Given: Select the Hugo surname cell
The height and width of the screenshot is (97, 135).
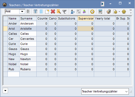Looking at the screenshot, I should click(x=28, y=54).
